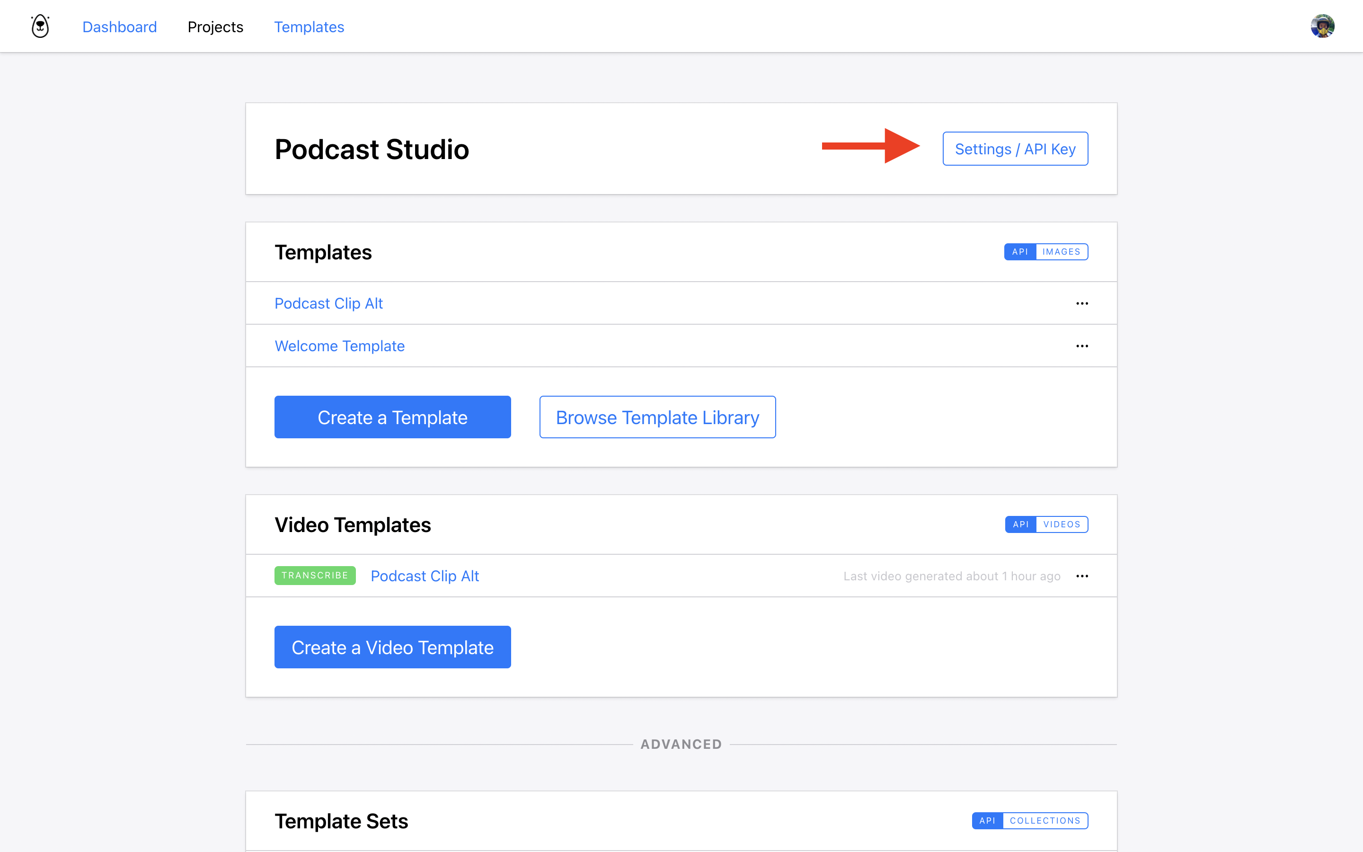Click the API COLLECTIONS badge

coord(1029,820)
